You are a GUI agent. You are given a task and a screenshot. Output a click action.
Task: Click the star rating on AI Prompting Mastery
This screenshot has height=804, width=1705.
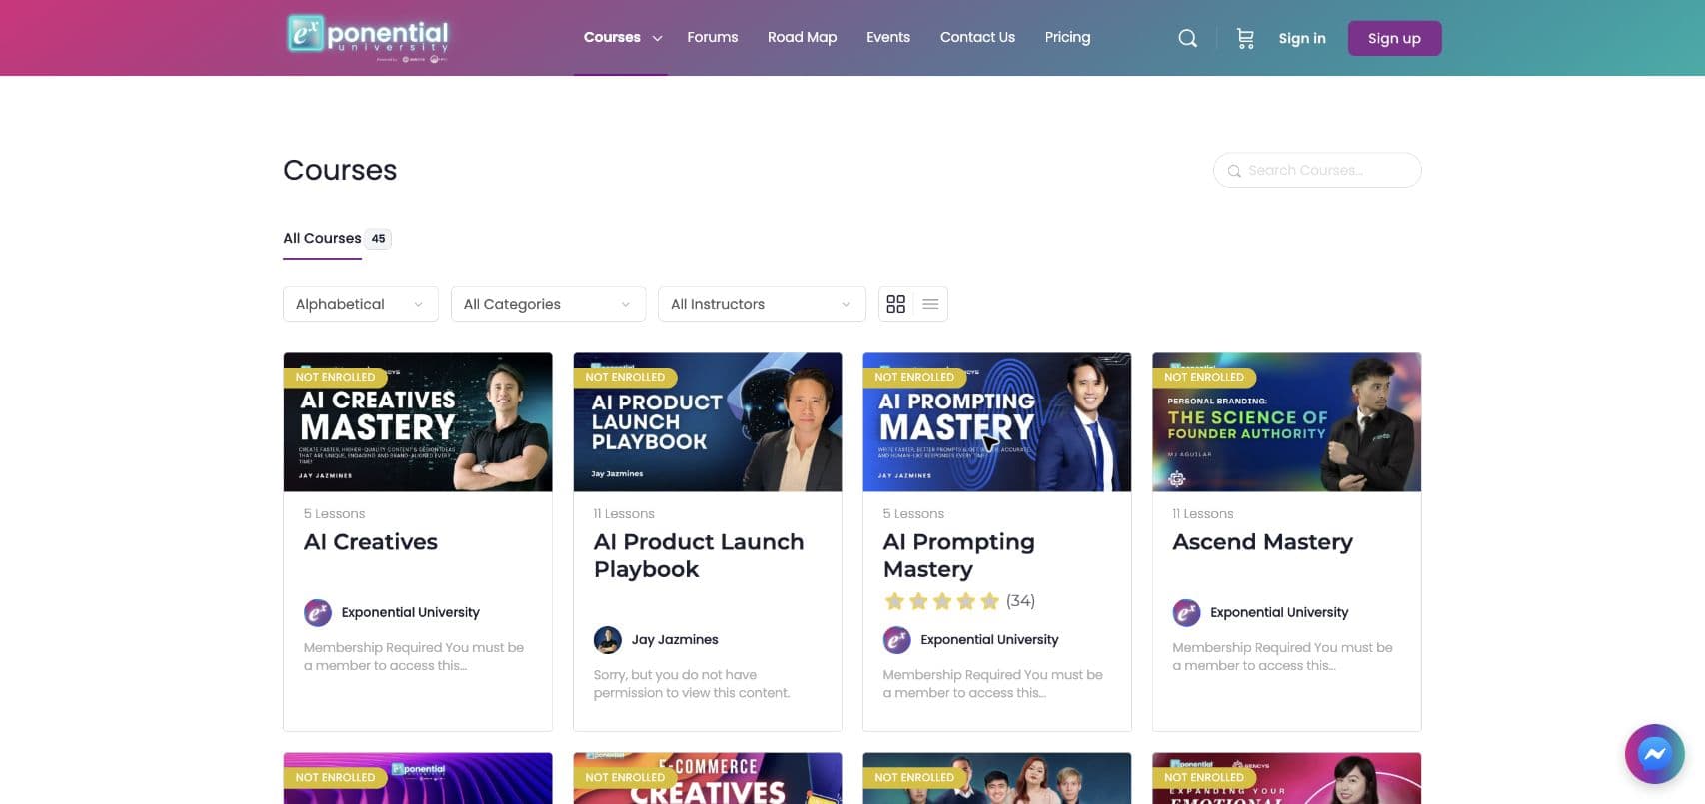coord(941,601)
